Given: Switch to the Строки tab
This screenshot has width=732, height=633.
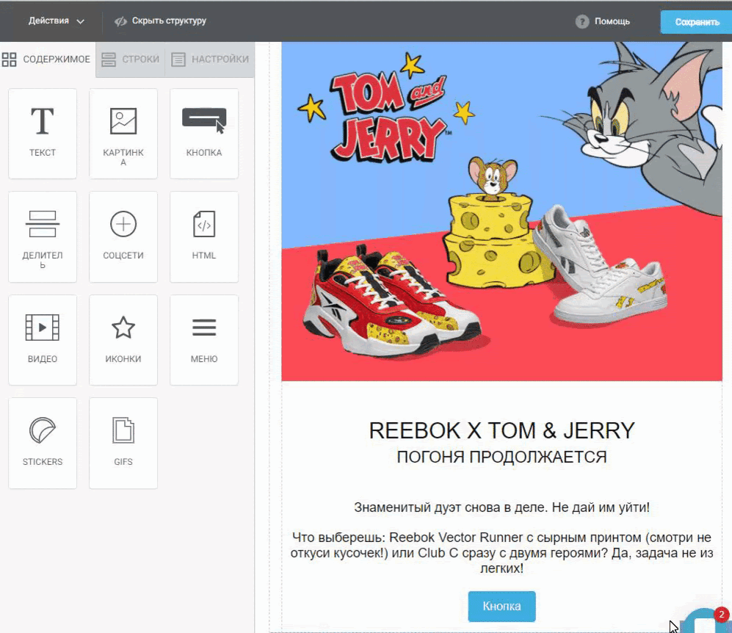Looking at the screenshot, I should tap(130, 59).
